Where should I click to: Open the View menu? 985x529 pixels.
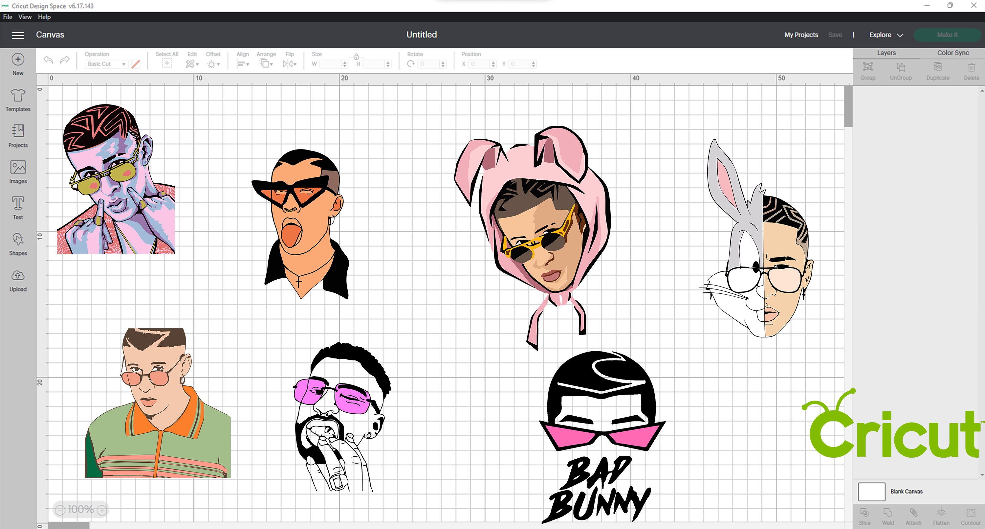coord(25,17)
